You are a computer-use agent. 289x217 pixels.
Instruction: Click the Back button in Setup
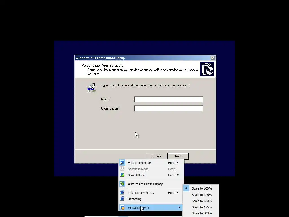coord(157,156)
